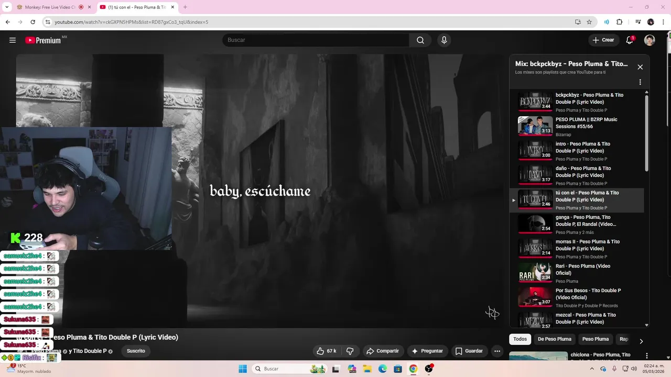Click playlist panel scrollbar
The height and width of the screenshot is (377, 671).
pyautogui.click(x=646, y=134)
